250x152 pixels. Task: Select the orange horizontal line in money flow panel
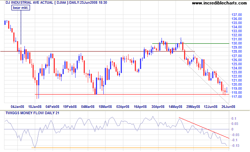(130, 148)
